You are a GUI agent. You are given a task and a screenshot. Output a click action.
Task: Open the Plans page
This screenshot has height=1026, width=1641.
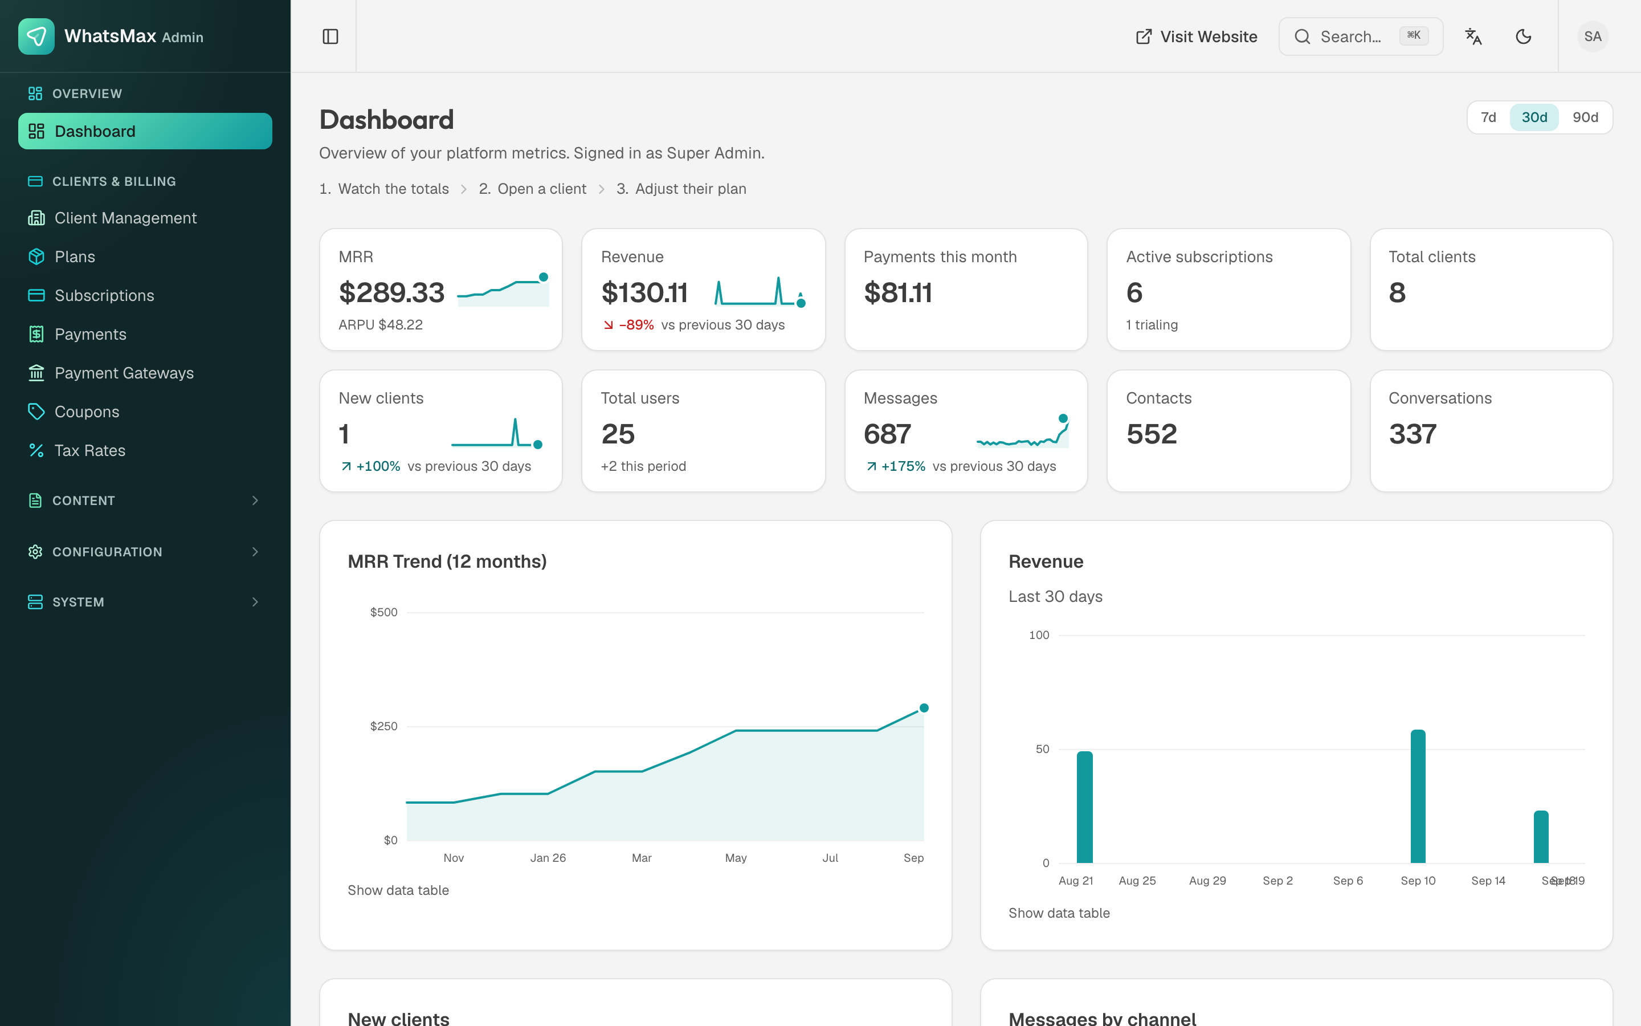pos(145,256)
